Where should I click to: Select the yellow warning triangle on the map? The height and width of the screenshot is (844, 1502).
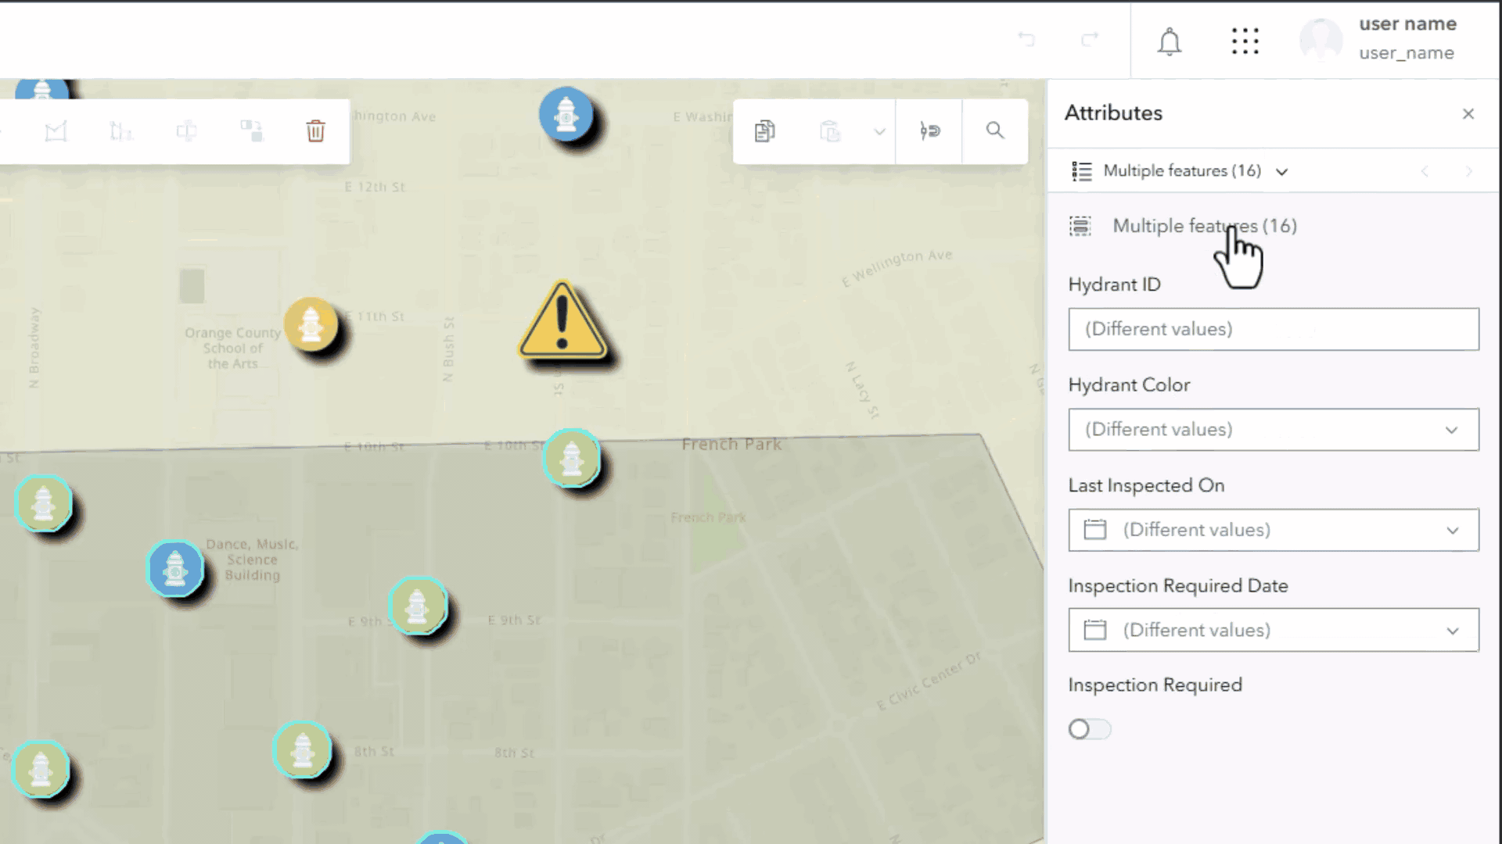(x=562, y=328)
